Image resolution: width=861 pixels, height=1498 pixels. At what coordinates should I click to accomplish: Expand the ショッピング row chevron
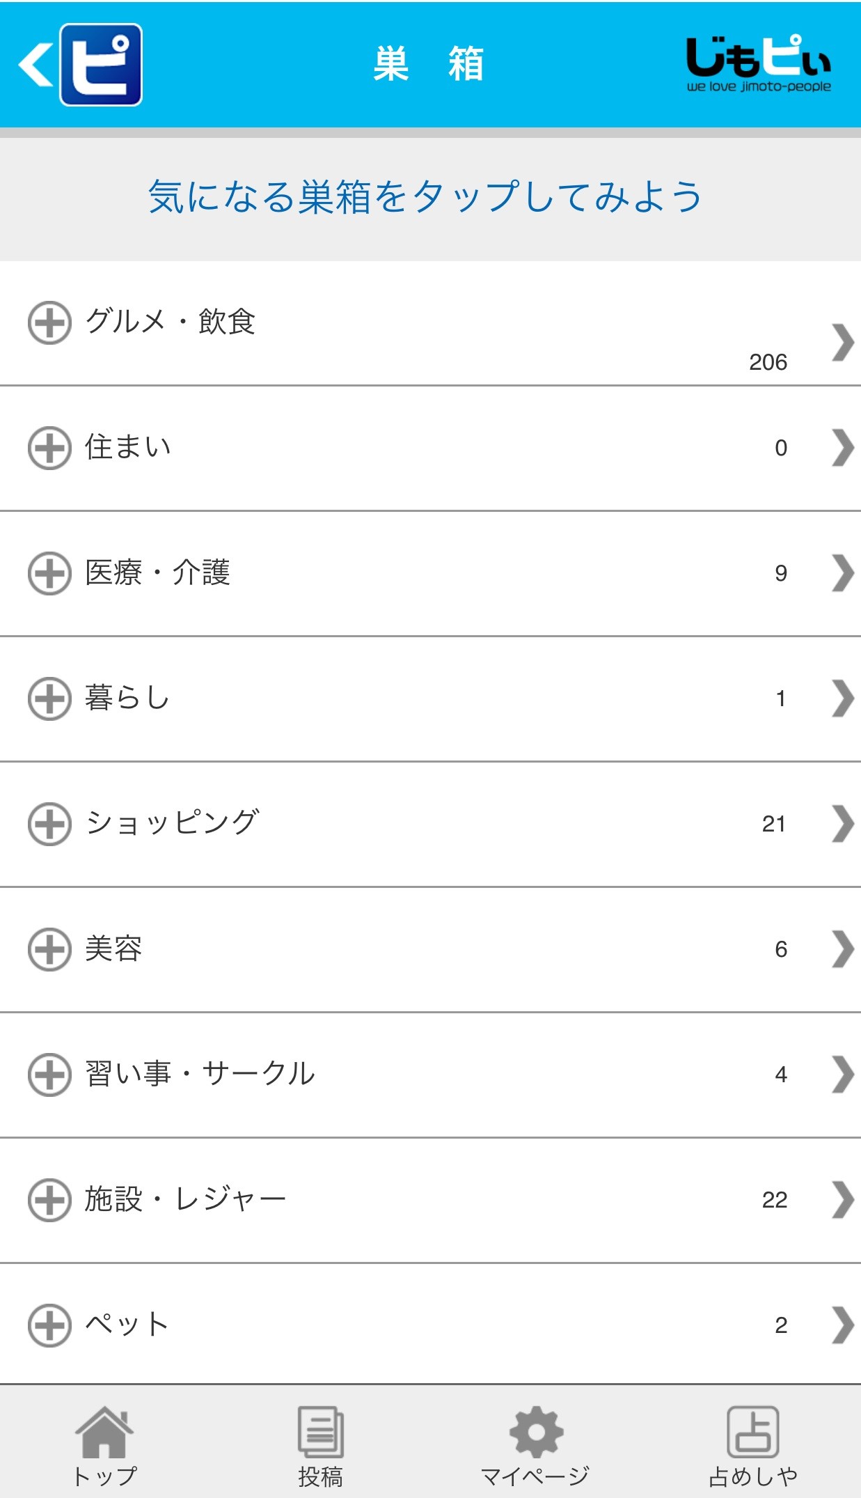point(842,824)
